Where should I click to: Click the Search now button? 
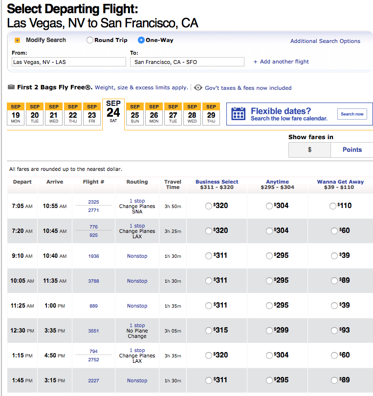tap(352, 114)
